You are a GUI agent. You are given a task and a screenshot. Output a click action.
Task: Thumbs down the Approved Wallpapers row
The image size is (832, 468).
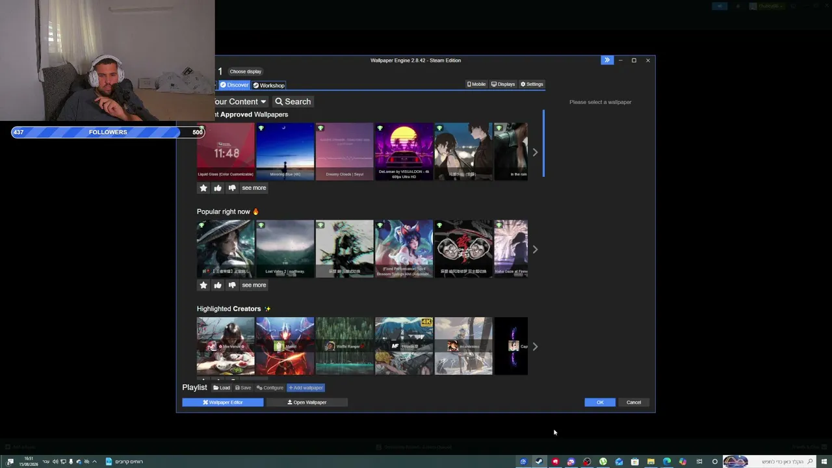(232, 188)
